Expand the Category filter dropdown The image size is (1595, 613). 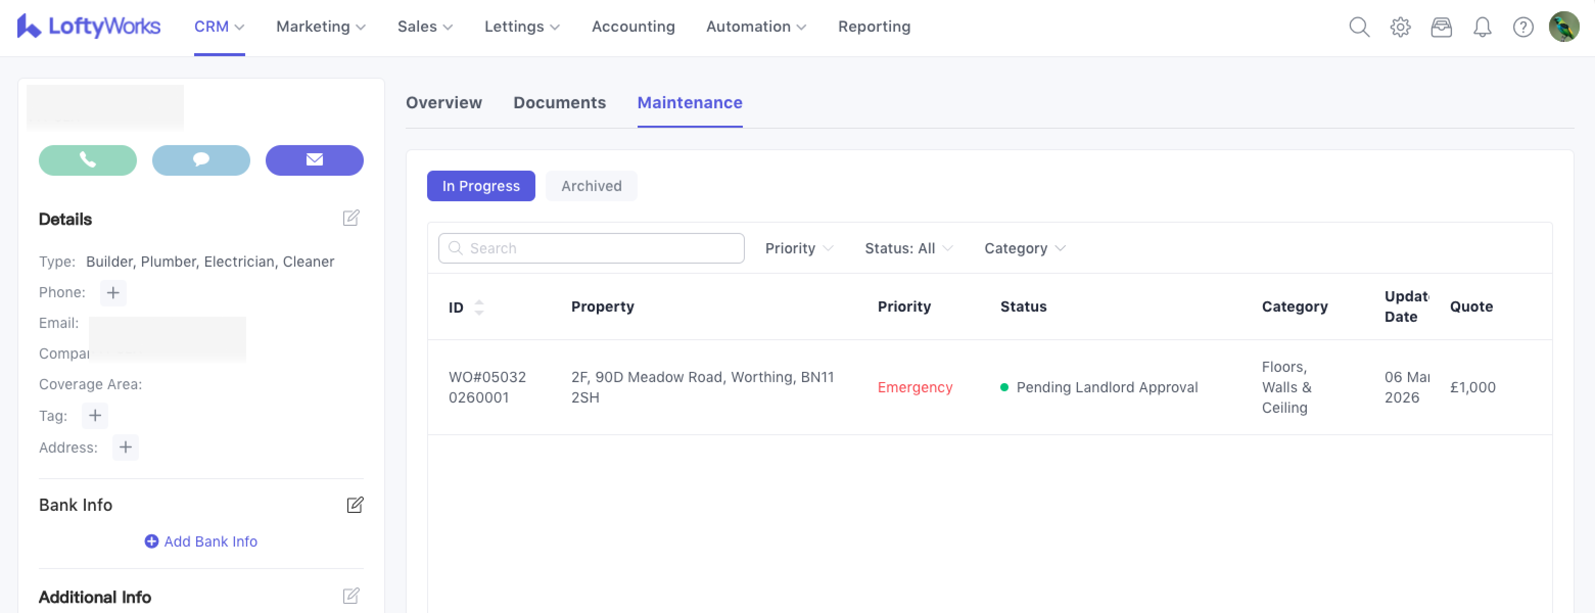[1024, 248]
